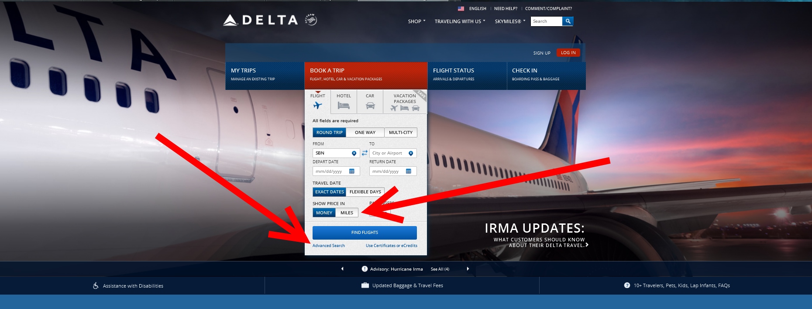Click the Find Flights button
This screenshot has height=309, width=812.
365,233
